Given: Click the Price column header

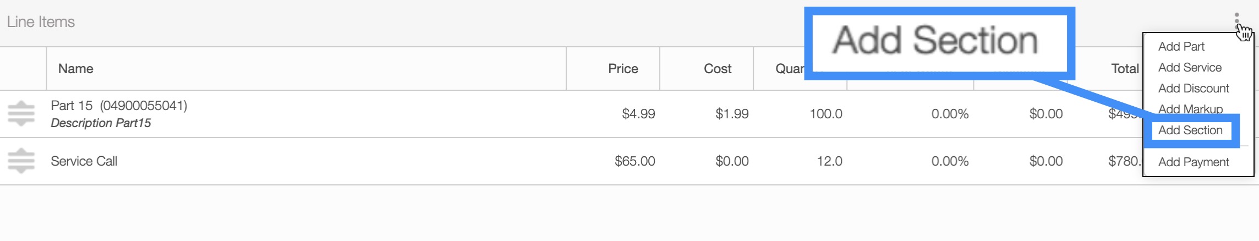Looking at the screenshot, I should click(x=623, y=69).
